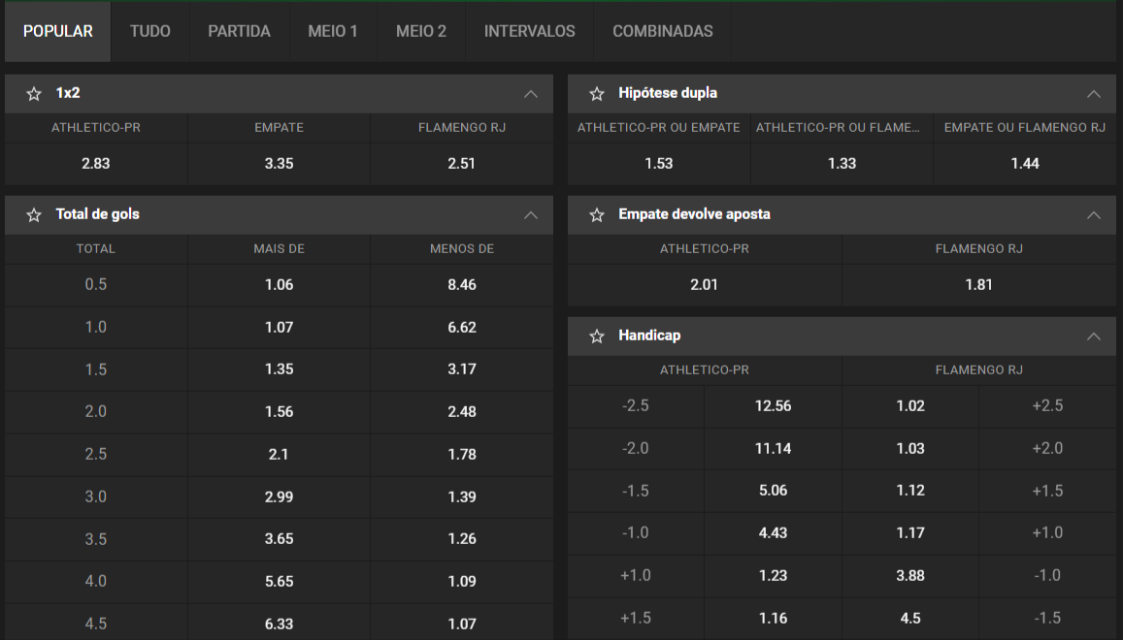Bet Flamengo -1.0 handicap at 3.88
Screen dimensions: 1123x640
point(910,576)
